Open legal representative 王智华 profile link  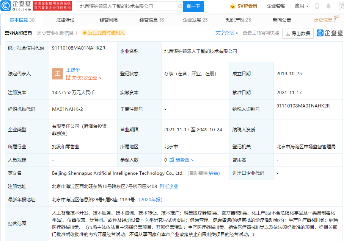point(73,70)
